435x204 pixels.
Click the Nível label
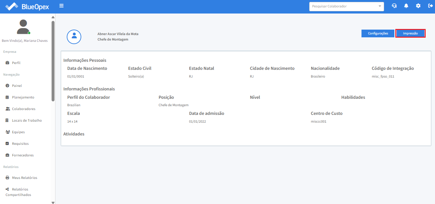(255, 97)
